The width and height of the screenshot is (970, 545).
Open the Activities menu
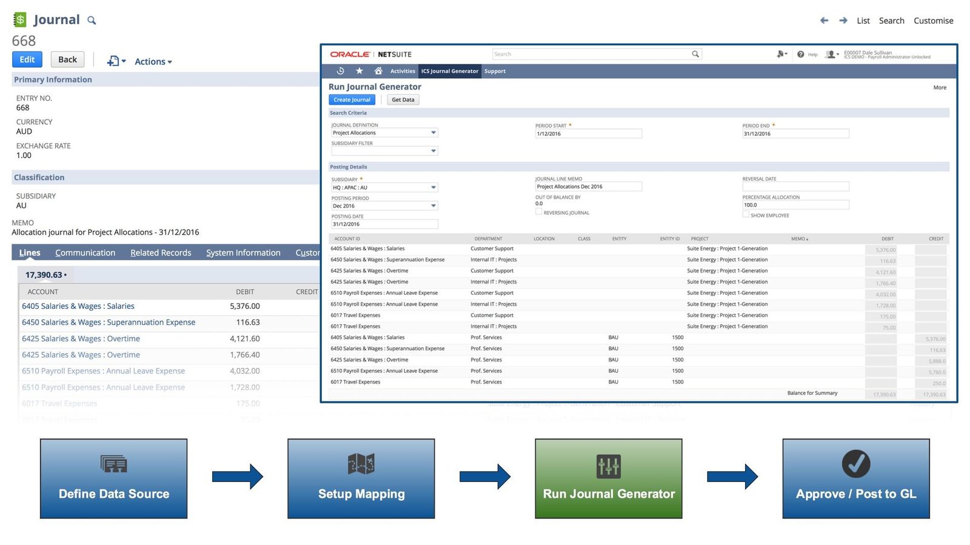(x=403, y=71)
